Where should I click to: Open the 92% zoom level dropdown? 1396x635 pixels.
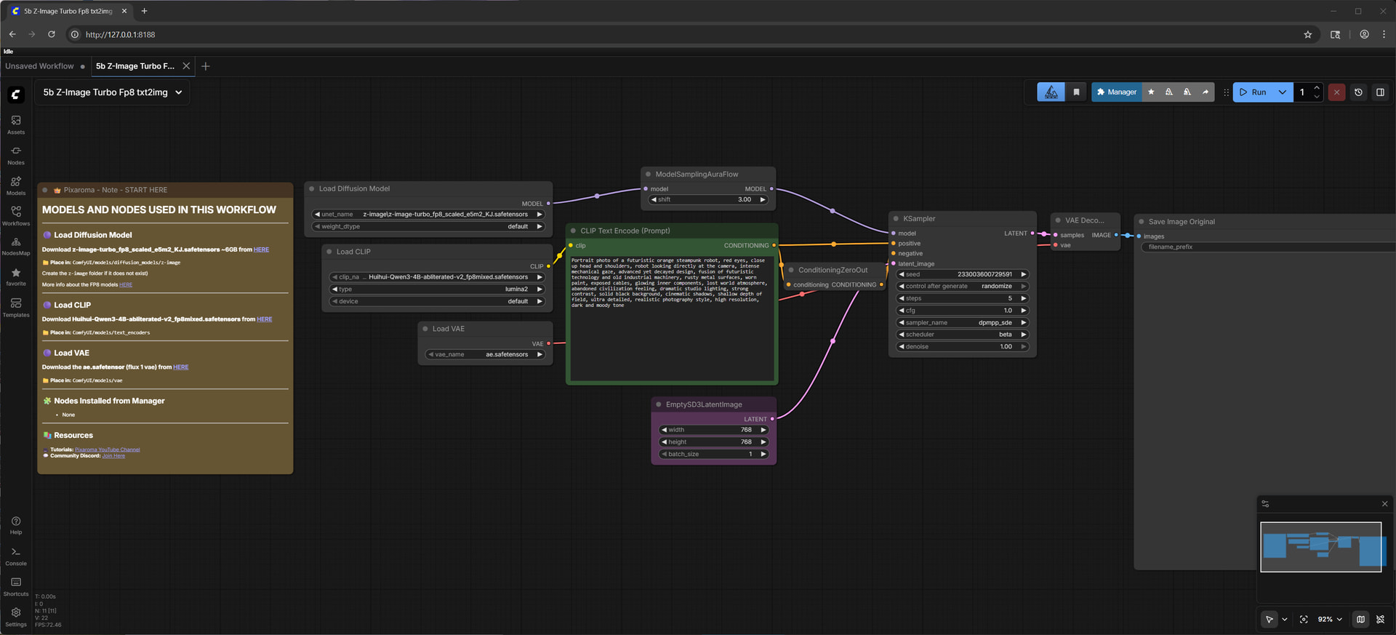pos(1330,620)
